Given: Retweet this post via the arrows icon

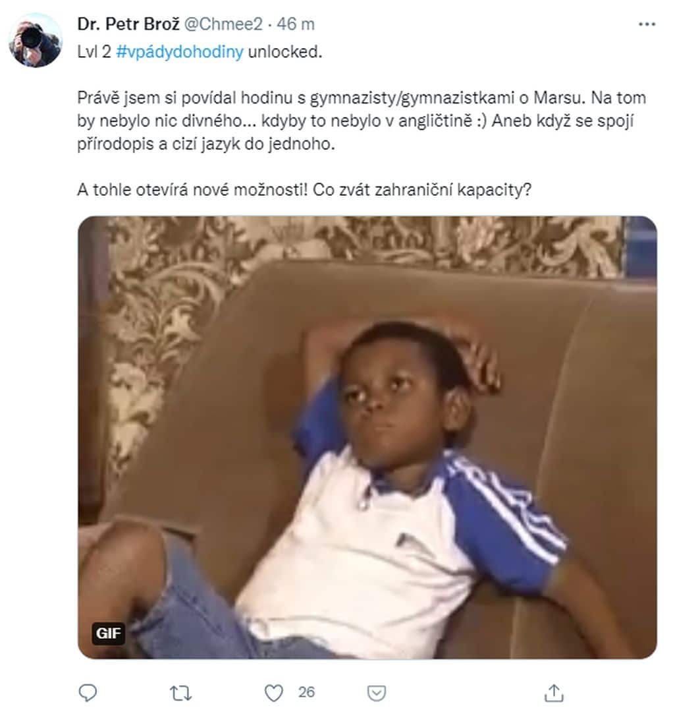Looking at the screenshot, I should [180, 692].
